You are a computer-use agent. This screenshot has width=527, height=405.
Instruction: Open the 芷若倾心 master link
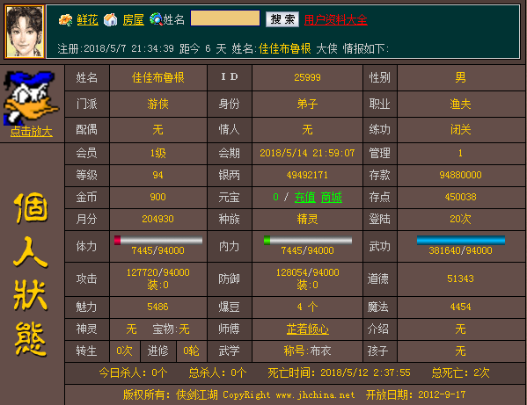click(x=308, y=329)
